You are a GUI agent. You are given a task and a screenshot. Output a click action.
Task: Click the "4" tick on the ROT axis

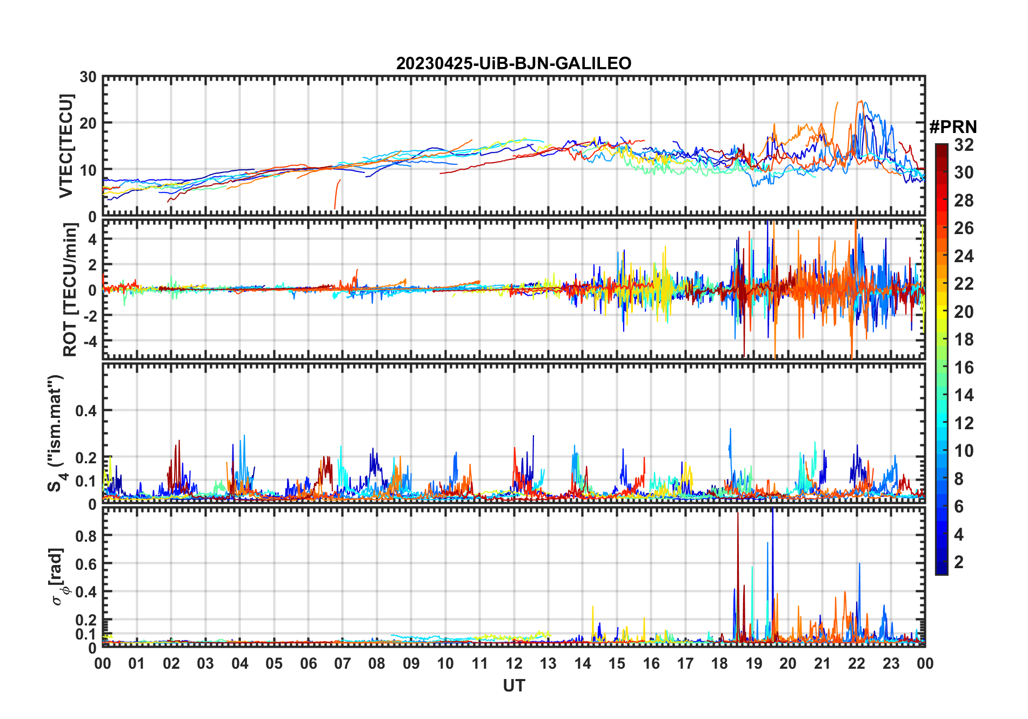(92, 239)
